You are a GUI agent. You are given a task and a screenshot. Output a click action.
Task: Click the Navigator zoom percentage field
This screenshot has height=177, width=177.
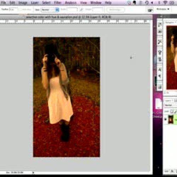pyautogui.click(x=166, y=93)
